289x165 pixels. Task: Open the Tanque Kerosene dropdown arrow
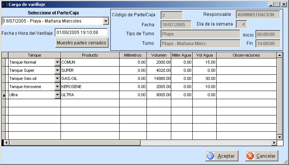(x=57, y=87)
